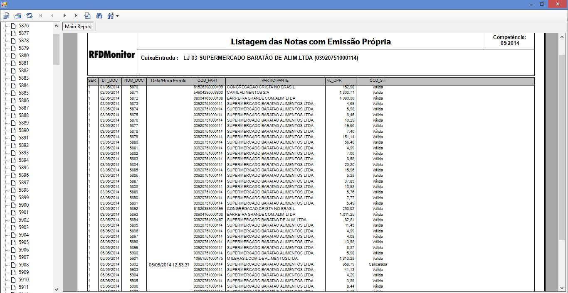Click the document icon beside 5891

[12, 138]
